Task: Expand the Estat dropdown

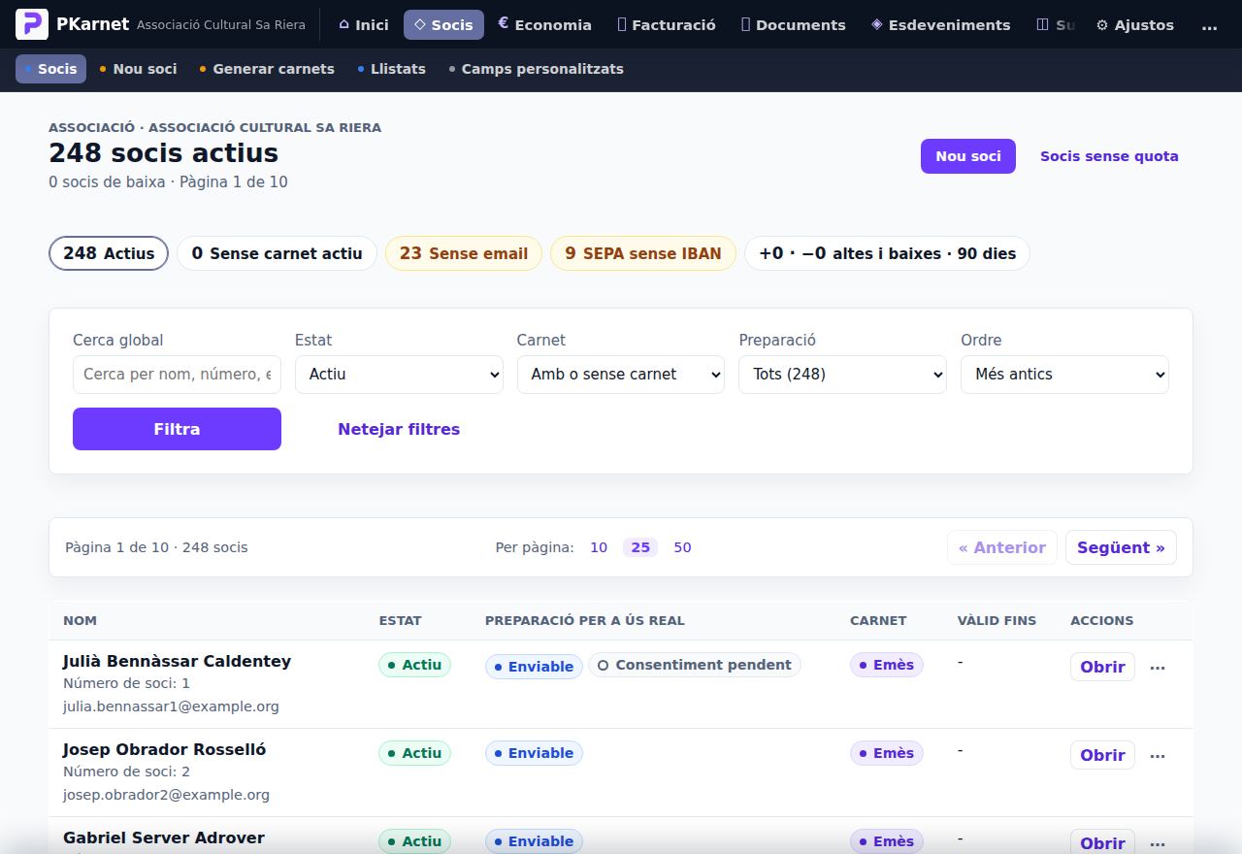Action: (399, 375)
